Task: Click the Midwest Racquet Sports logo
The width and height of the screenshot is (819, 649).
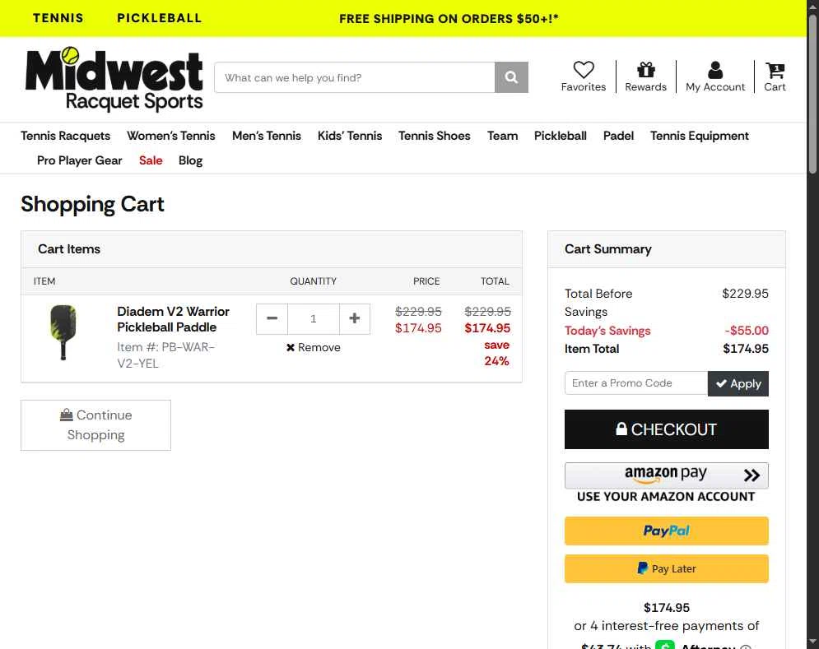Action: [x=114, y=79]
